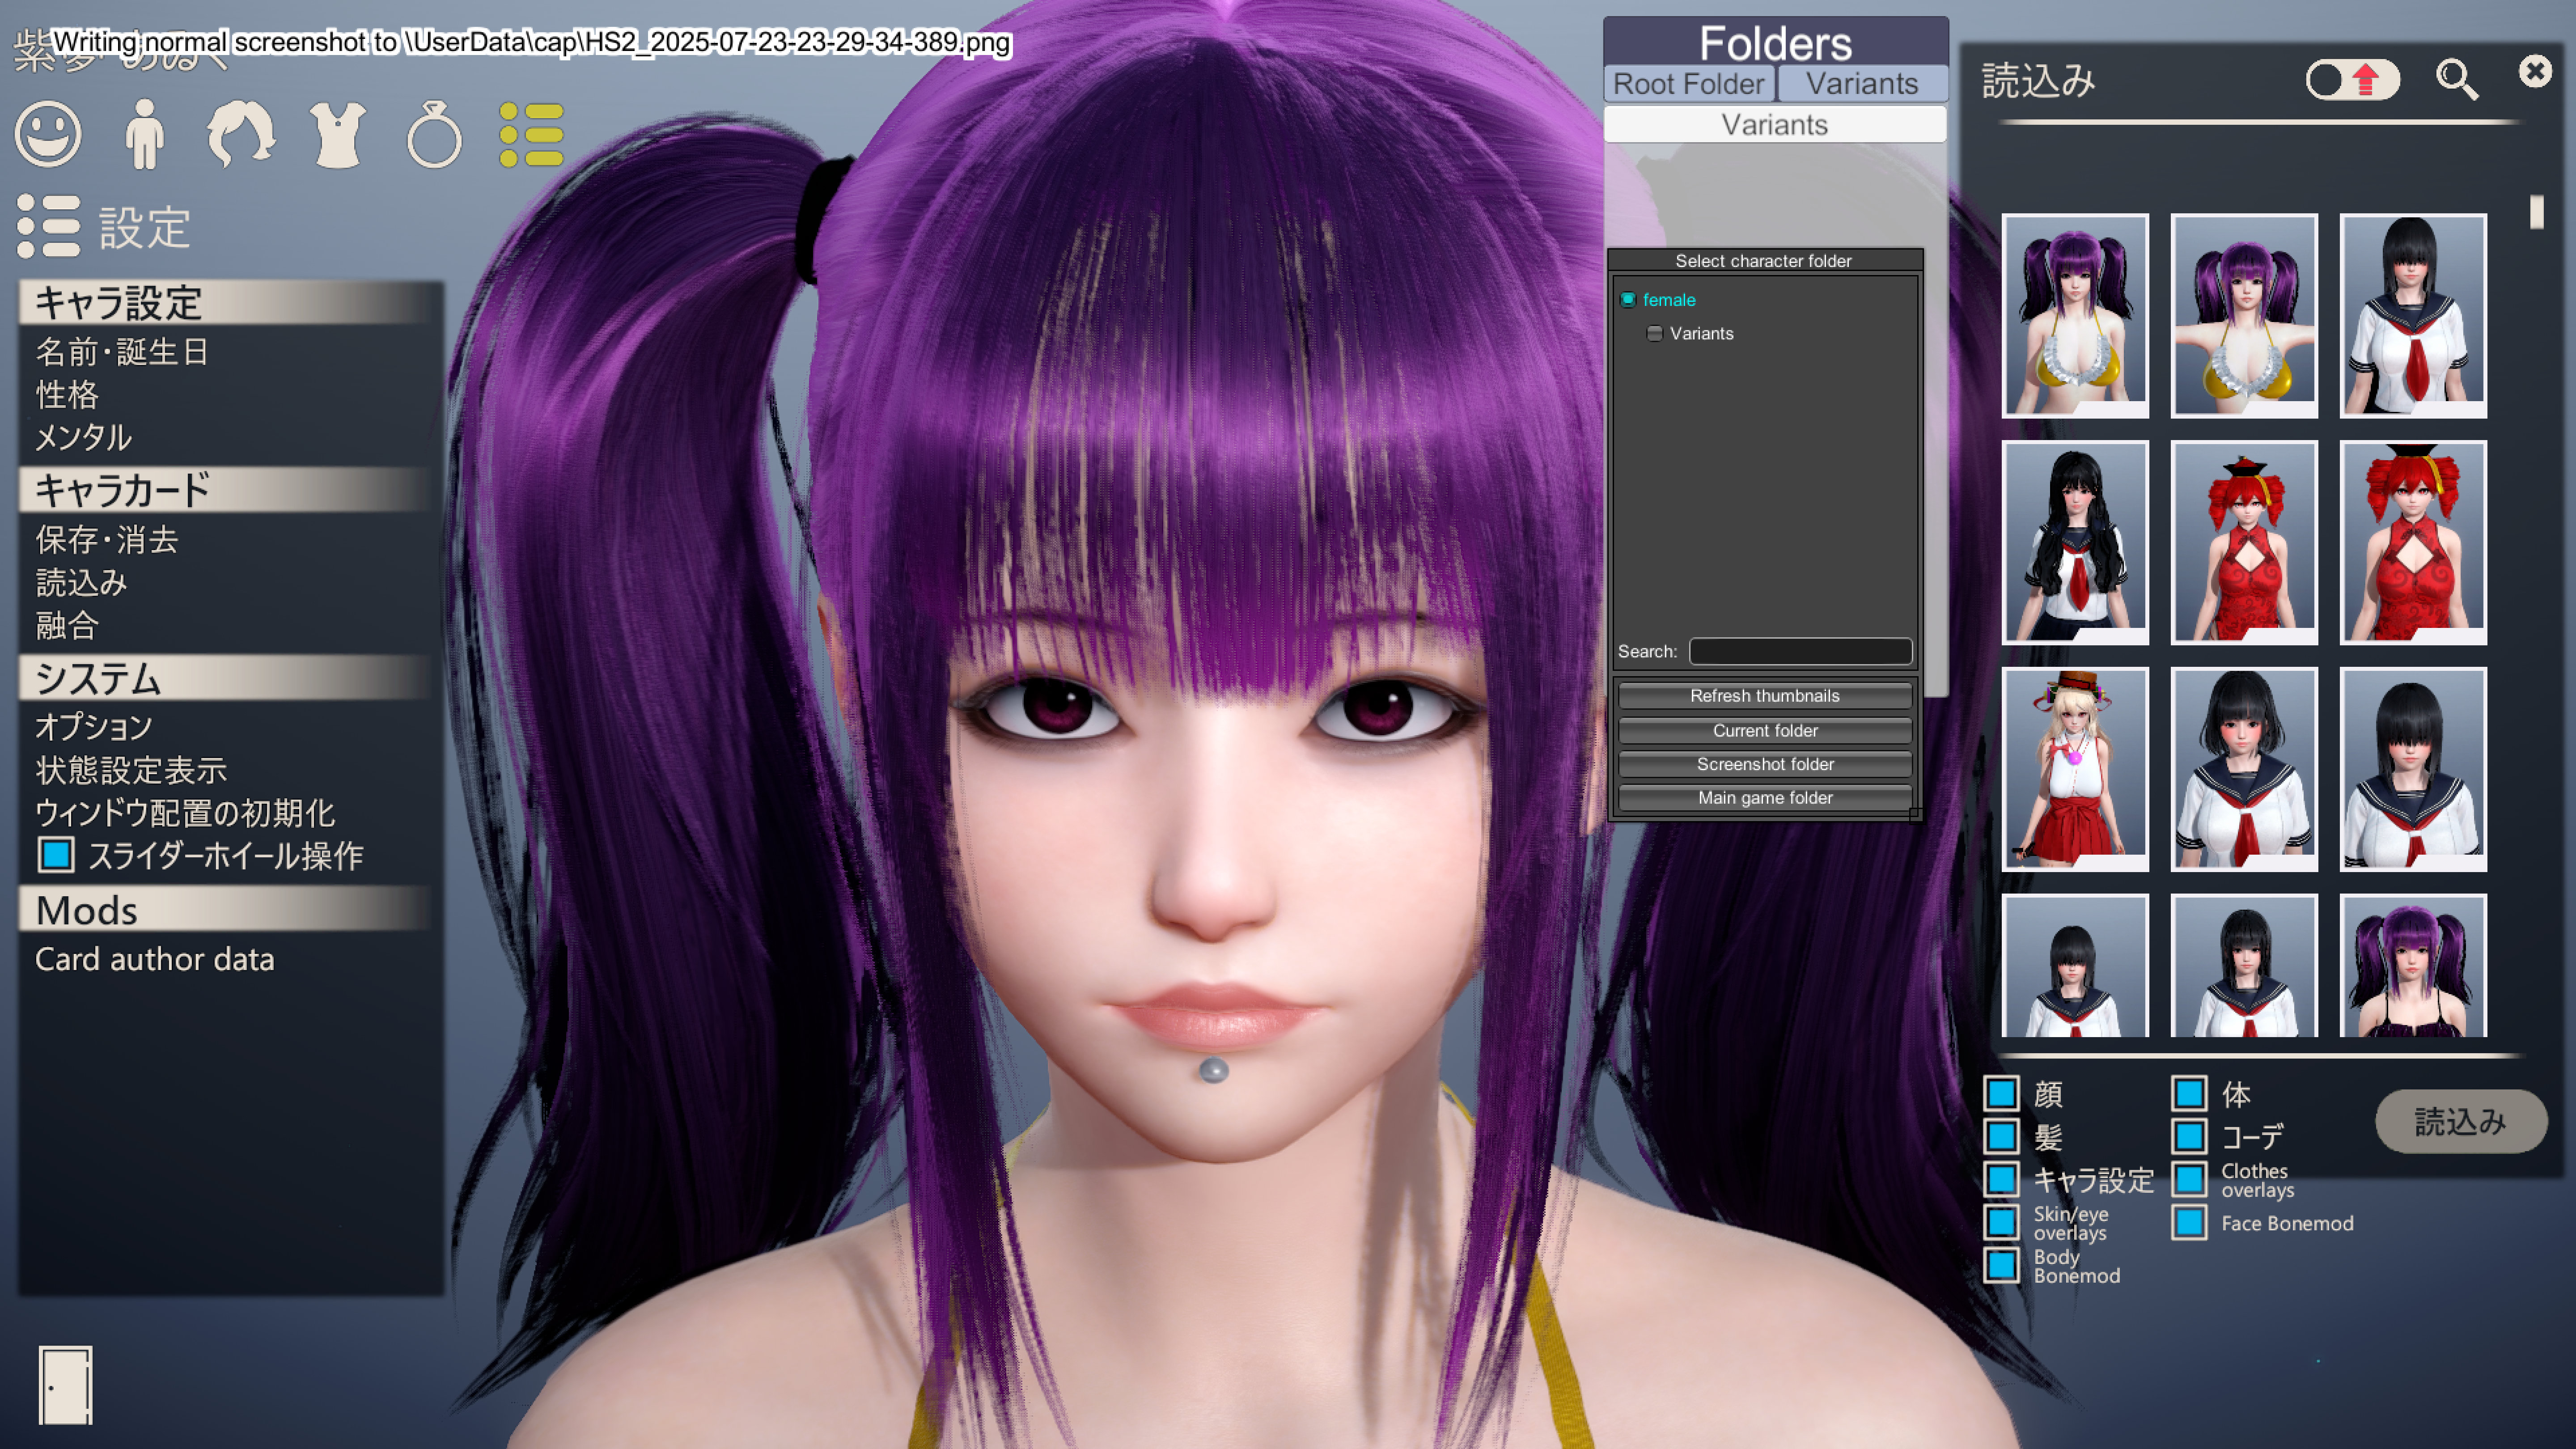Select the blonde character with hat thumbnail
The image size is (2576, 1449).
(2075, 769)
